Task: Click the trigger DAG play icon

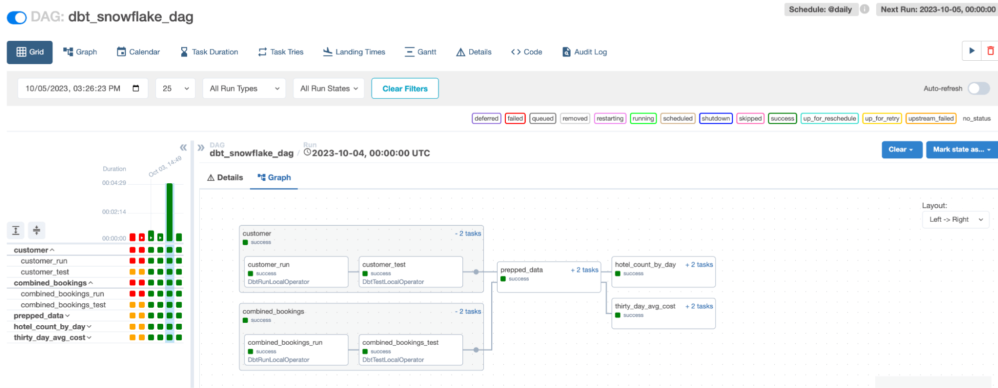Action: [972, 51]
